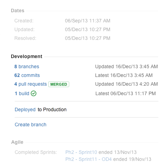Collapse the Agile section header
This screenshot has height=163, width=165.
point(17,142)
